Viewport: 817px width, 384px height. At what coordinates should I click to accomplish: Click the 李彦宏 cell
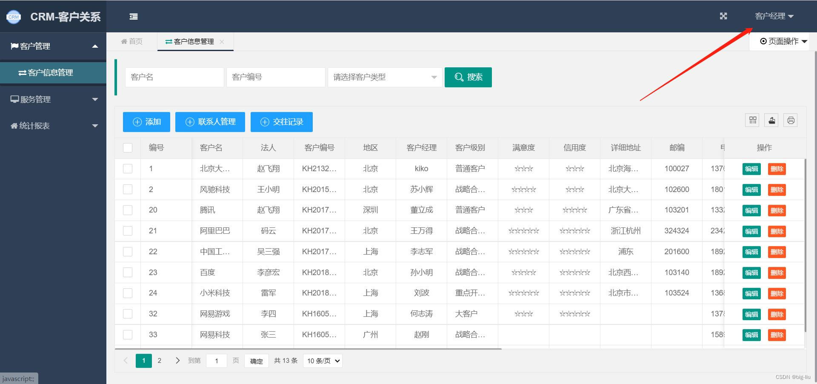click(269, 272)
